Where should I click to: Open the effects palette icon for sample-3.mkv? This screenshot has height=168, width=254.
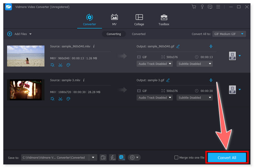(x=68, y=99)
